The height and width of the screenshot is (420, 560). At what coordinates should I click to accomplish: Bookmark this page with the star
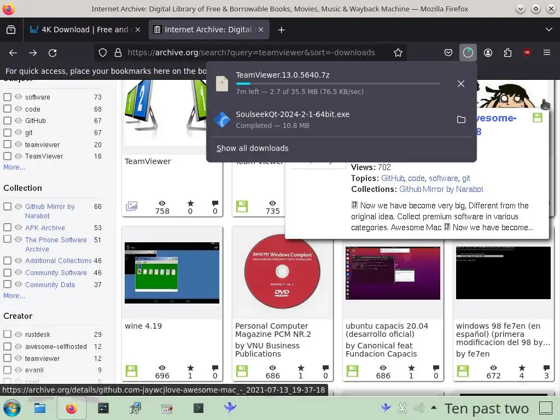pyautogui.click(x=398, y=53)
